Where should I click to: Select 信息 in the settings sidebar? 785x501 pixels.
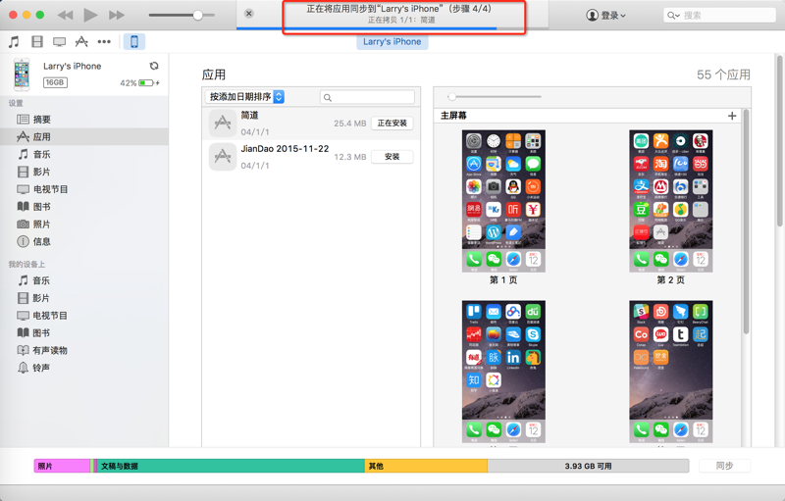[84, 241]
